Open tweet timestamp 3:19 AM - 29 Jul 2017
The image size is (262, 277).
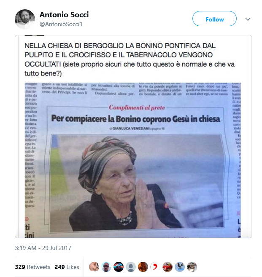coord(43,248)
